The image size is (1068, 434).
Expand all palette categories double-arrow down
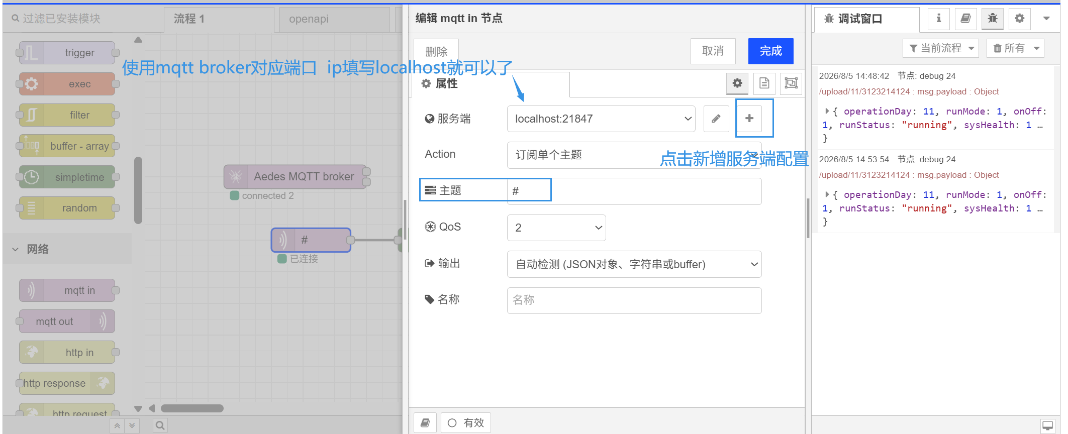132,425
